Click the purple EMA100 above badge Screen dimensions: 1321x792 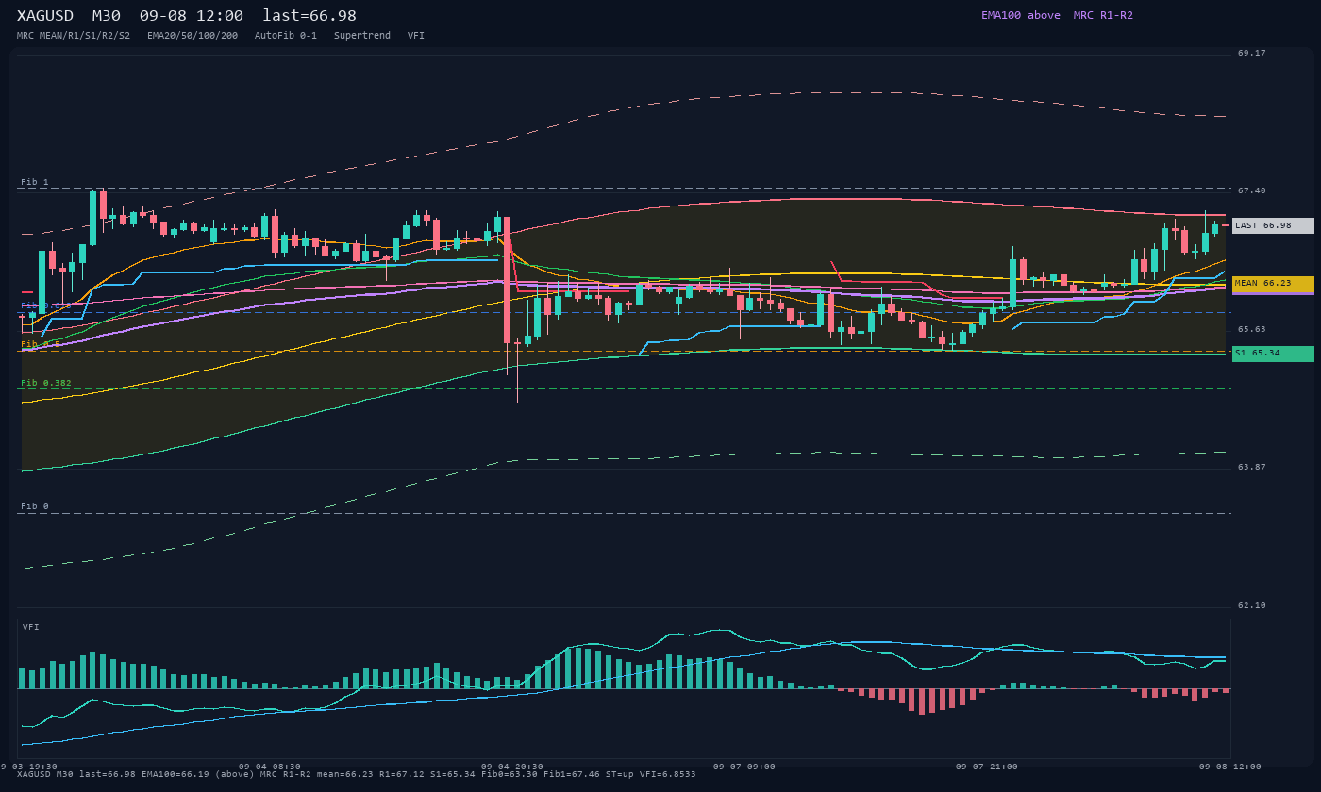pos(1020,15)
